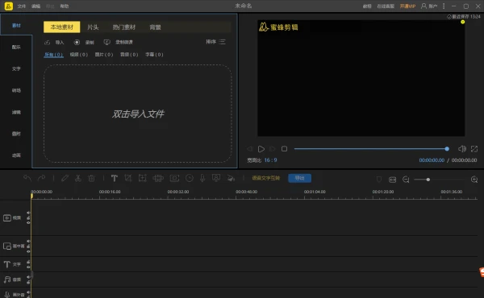The width and height of the screenshot is (484, 298).
Task: Click the timeline zoom slider
Action: [440, 180]
